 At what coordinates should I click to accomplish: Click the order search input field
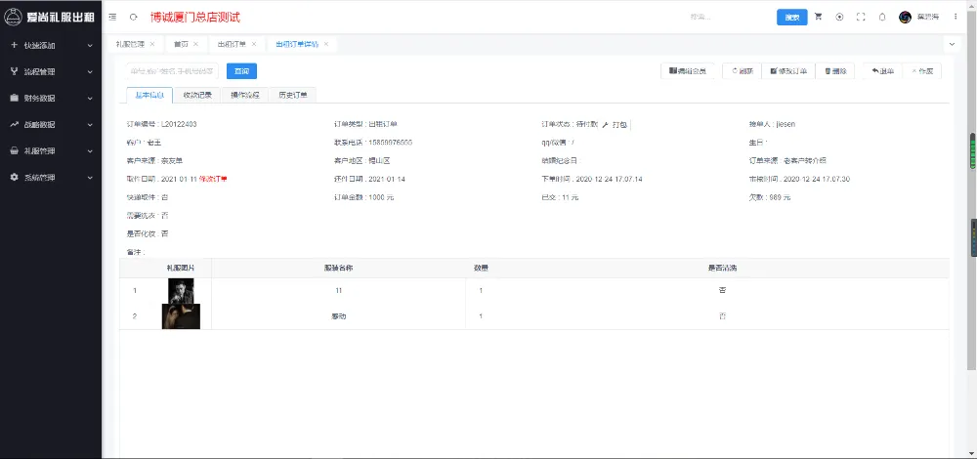(172, 70)
